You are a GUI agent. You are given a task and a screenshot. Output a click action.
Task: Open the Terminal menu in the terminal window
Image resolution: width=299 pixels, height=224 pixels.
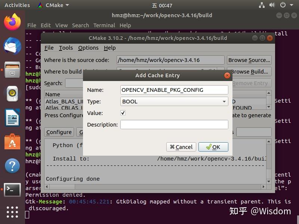point(104,25)
